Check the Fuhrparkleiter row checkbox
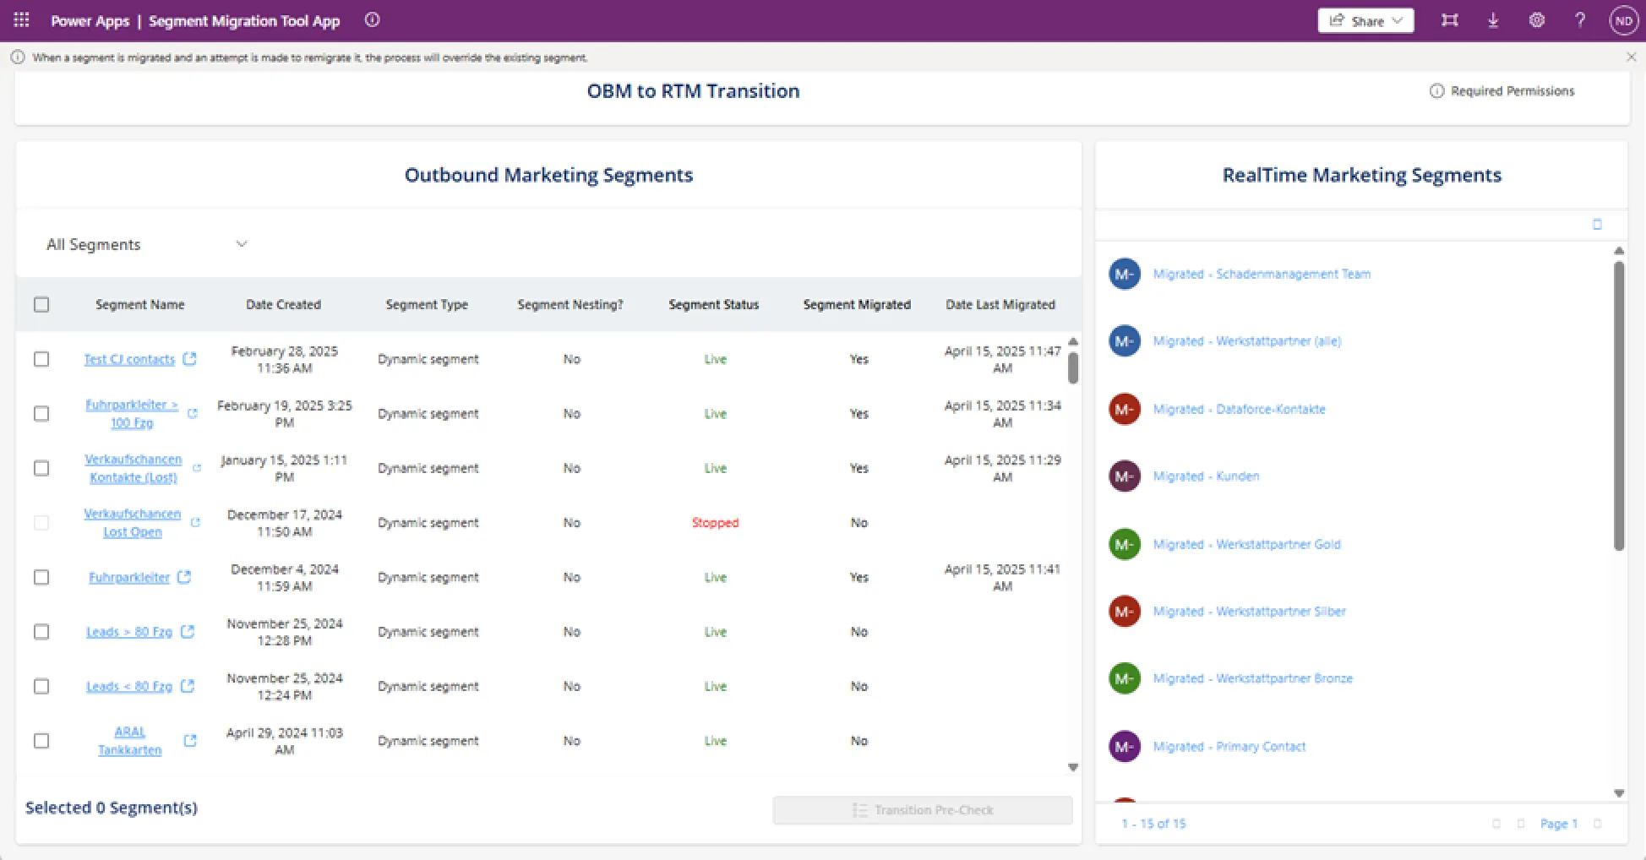 pyautogui.click(x=41, y=577)
